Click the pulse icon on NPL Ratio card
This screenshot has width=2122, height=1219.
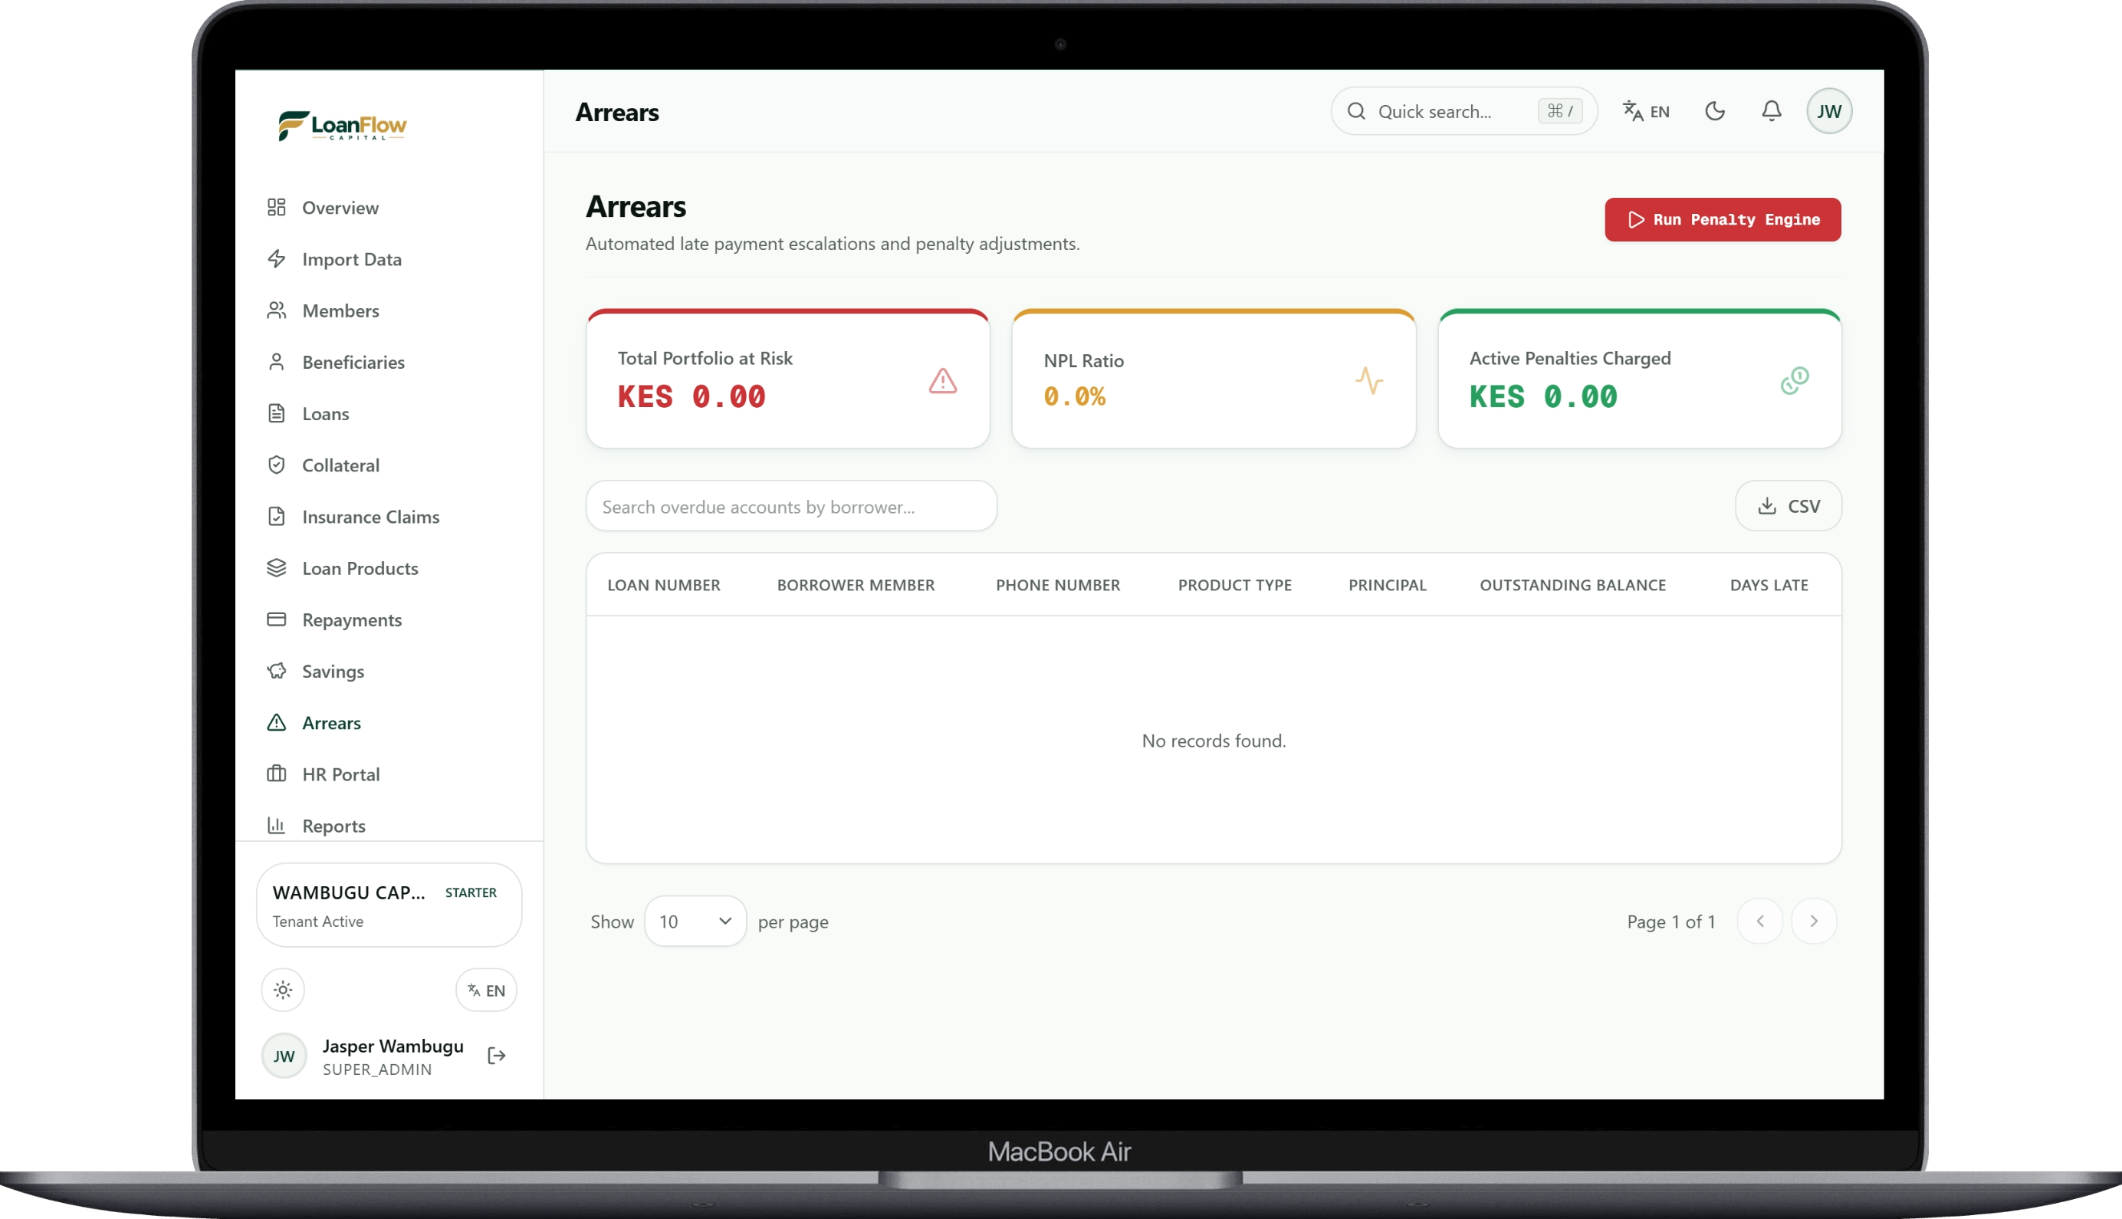[x=1369, y=381]
